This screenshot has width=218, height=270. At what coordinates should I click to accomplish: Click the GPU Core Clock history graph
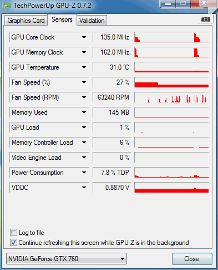click(x=171, y=37)
